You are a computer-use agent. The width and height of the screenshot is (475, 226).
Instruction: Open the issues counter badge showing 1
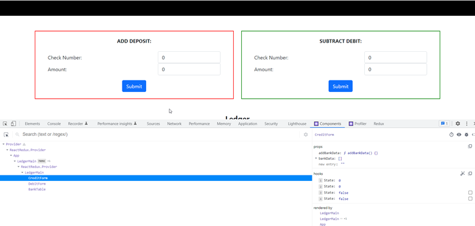444,124
